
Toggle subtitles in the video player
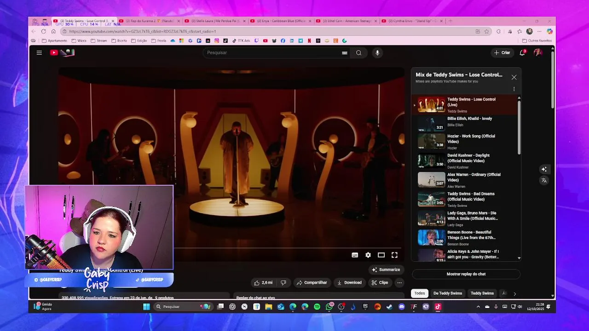pyautogui.click(x=355, y=255)
